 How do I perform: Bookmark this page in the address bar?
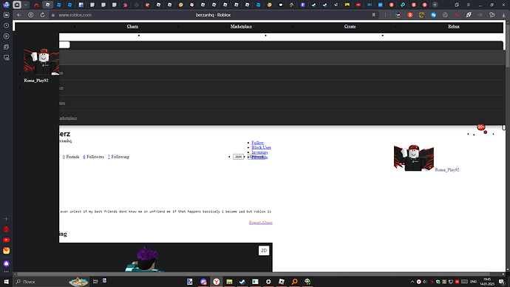pyautogui.click(x=374, y=15)
